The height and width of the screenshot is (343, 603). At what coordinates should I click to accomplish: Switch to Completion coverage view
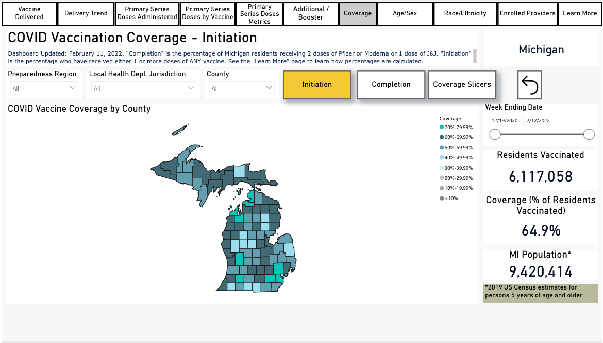(391, 85)
